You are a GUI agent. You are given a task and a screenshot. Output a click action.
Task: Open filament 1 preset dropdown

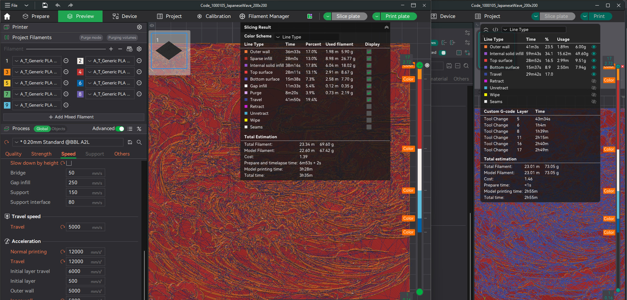point(37,61)
